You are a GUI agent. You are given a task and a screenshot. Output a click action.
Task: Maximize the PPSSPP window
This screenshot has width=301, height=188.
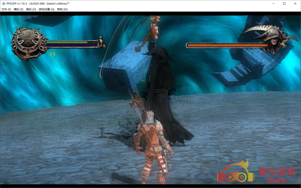(284, 3)
